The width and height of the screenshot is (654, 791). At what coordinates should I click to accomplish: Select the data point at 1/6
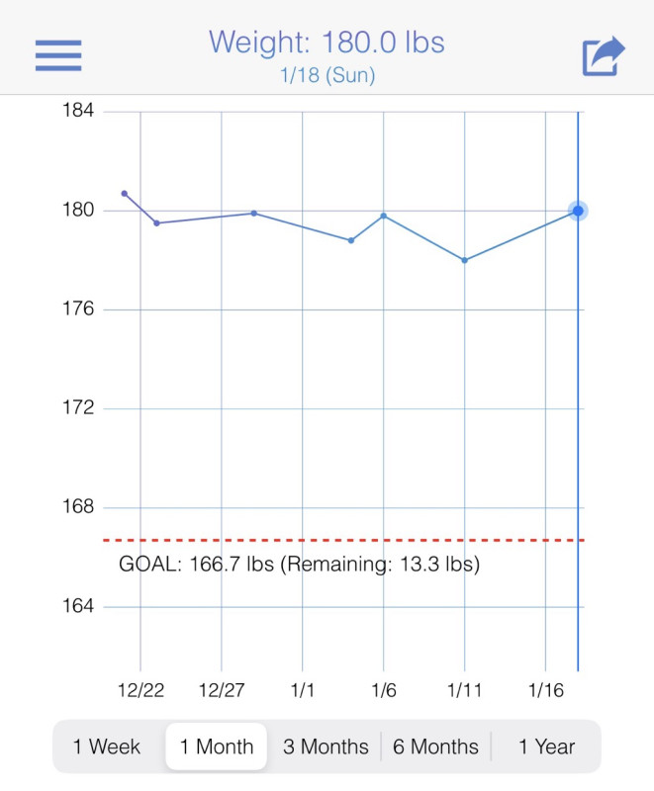pyautogui.click(x=384, y=216)
